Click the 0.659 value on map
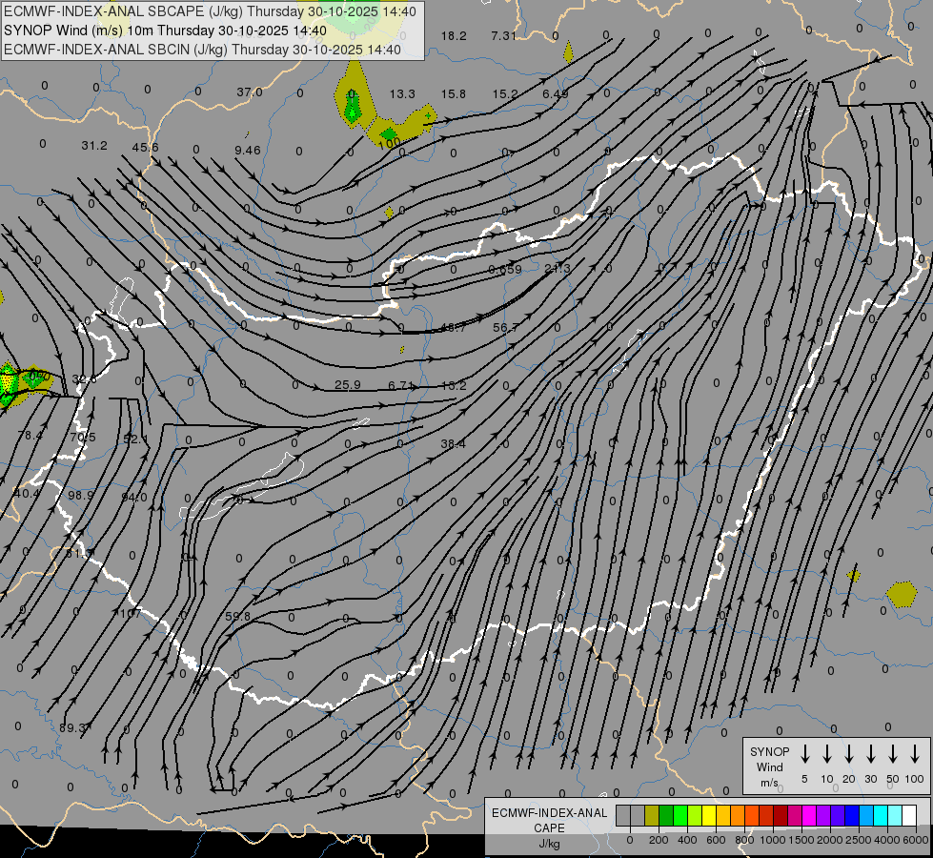This screenshot has width=933, height=858. point(504,269)
